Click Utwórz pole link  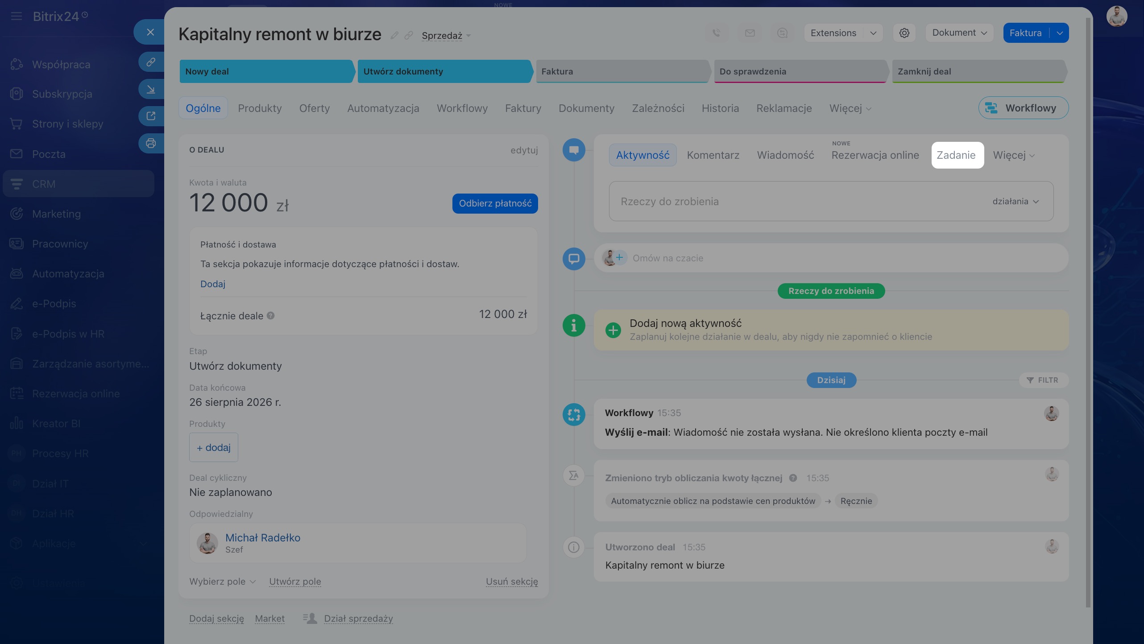[x=295, y=582]
